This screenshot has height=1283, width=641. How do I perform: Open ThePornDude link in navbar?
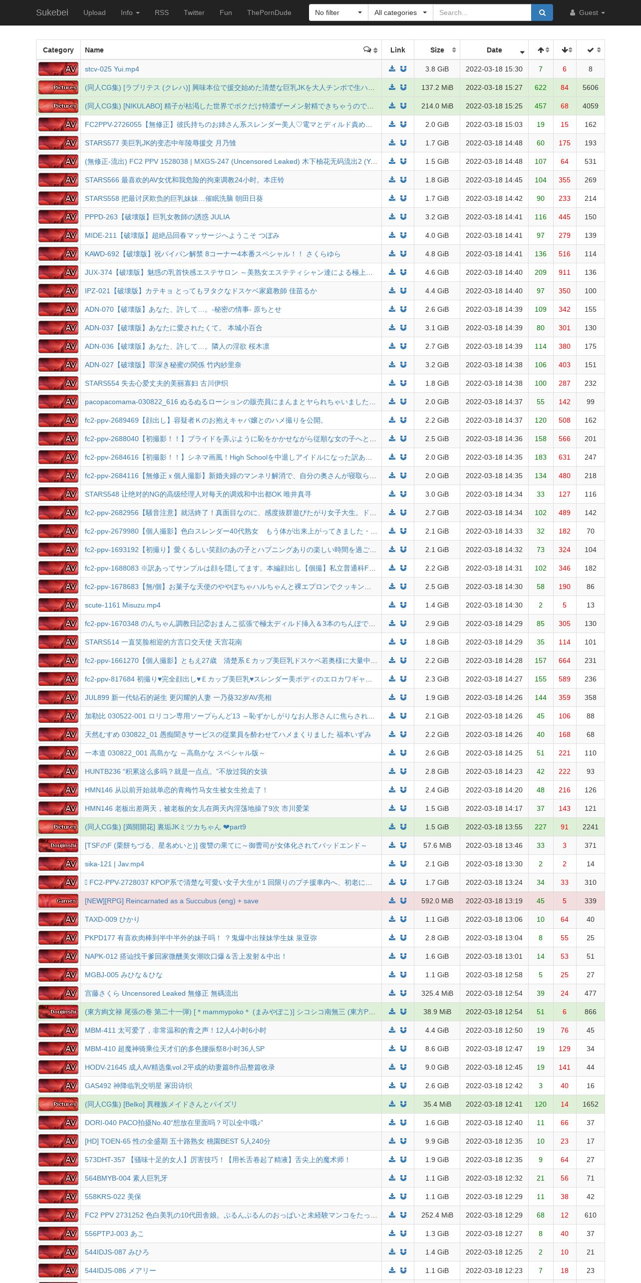[269, 12]
